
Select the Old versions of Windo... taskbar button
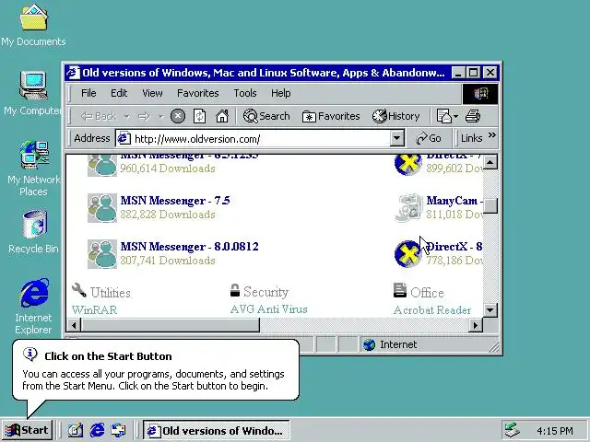pos(217,430)
